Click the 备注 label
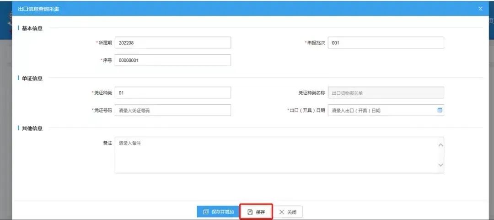The width and height of the screenshot is (494, 220). (x=107, y=143)
